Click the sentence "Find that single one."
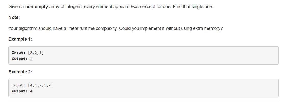 [x=193, y=6]
